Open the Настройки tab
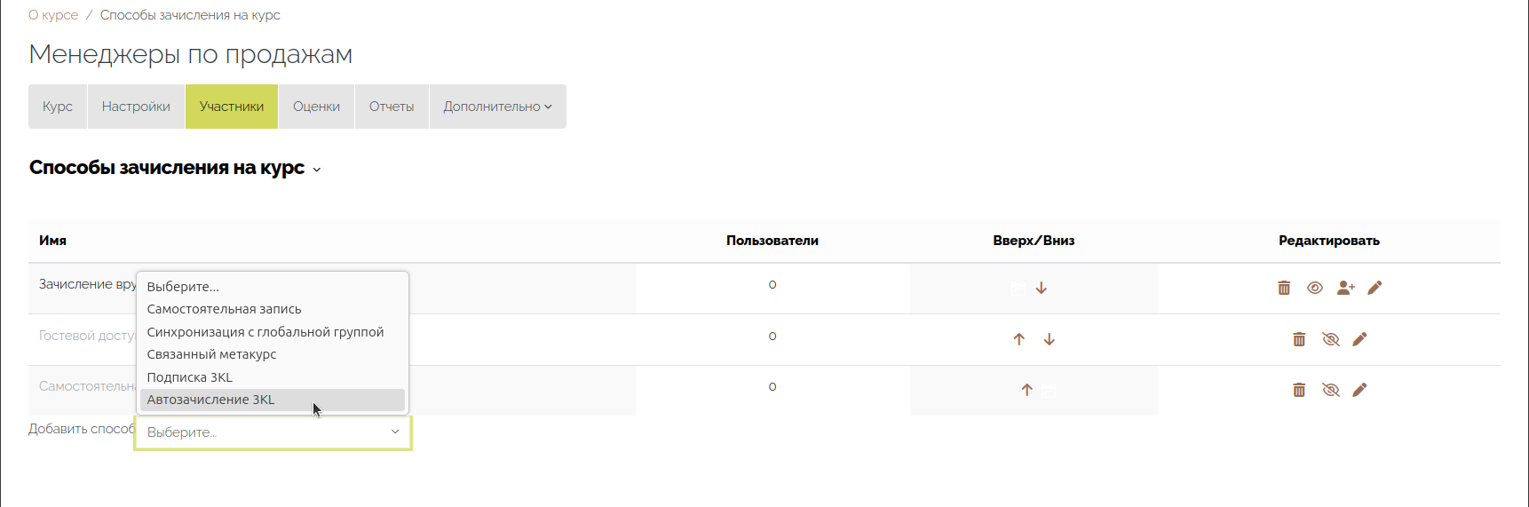 [136, 107]
